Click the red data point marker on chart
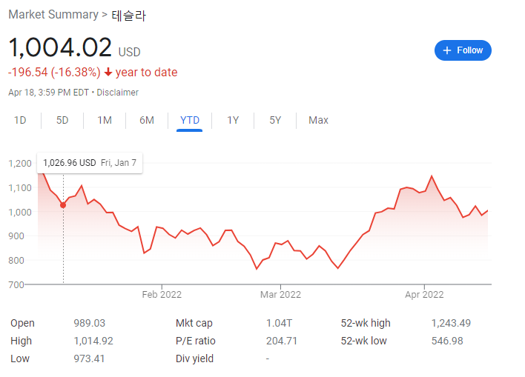Screen dimensions: 525x377 click(x=63, y=205)
